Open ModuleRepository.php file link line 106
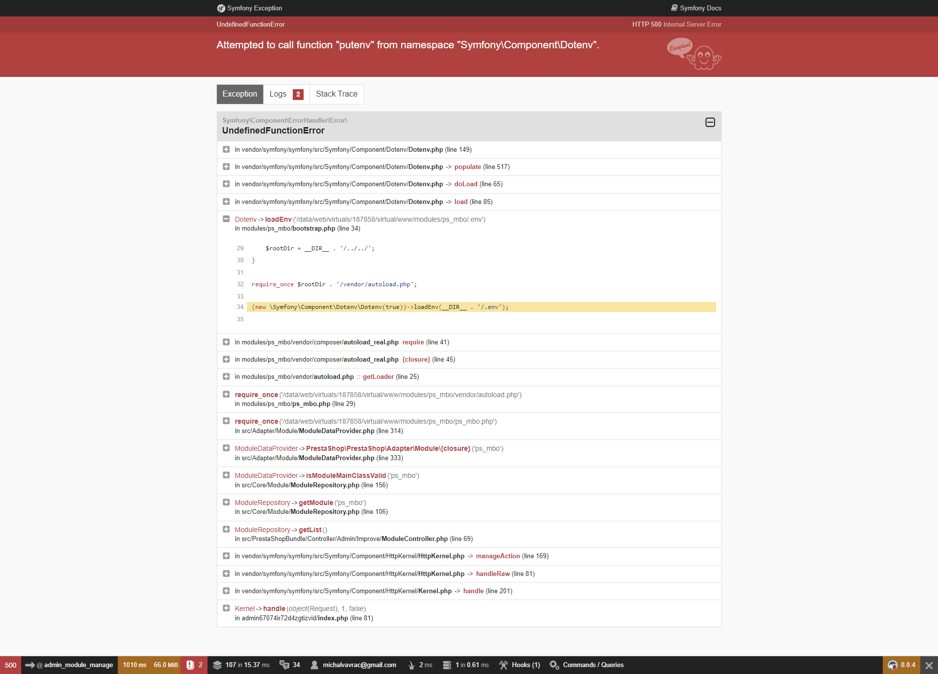 [x=311, y=512]
